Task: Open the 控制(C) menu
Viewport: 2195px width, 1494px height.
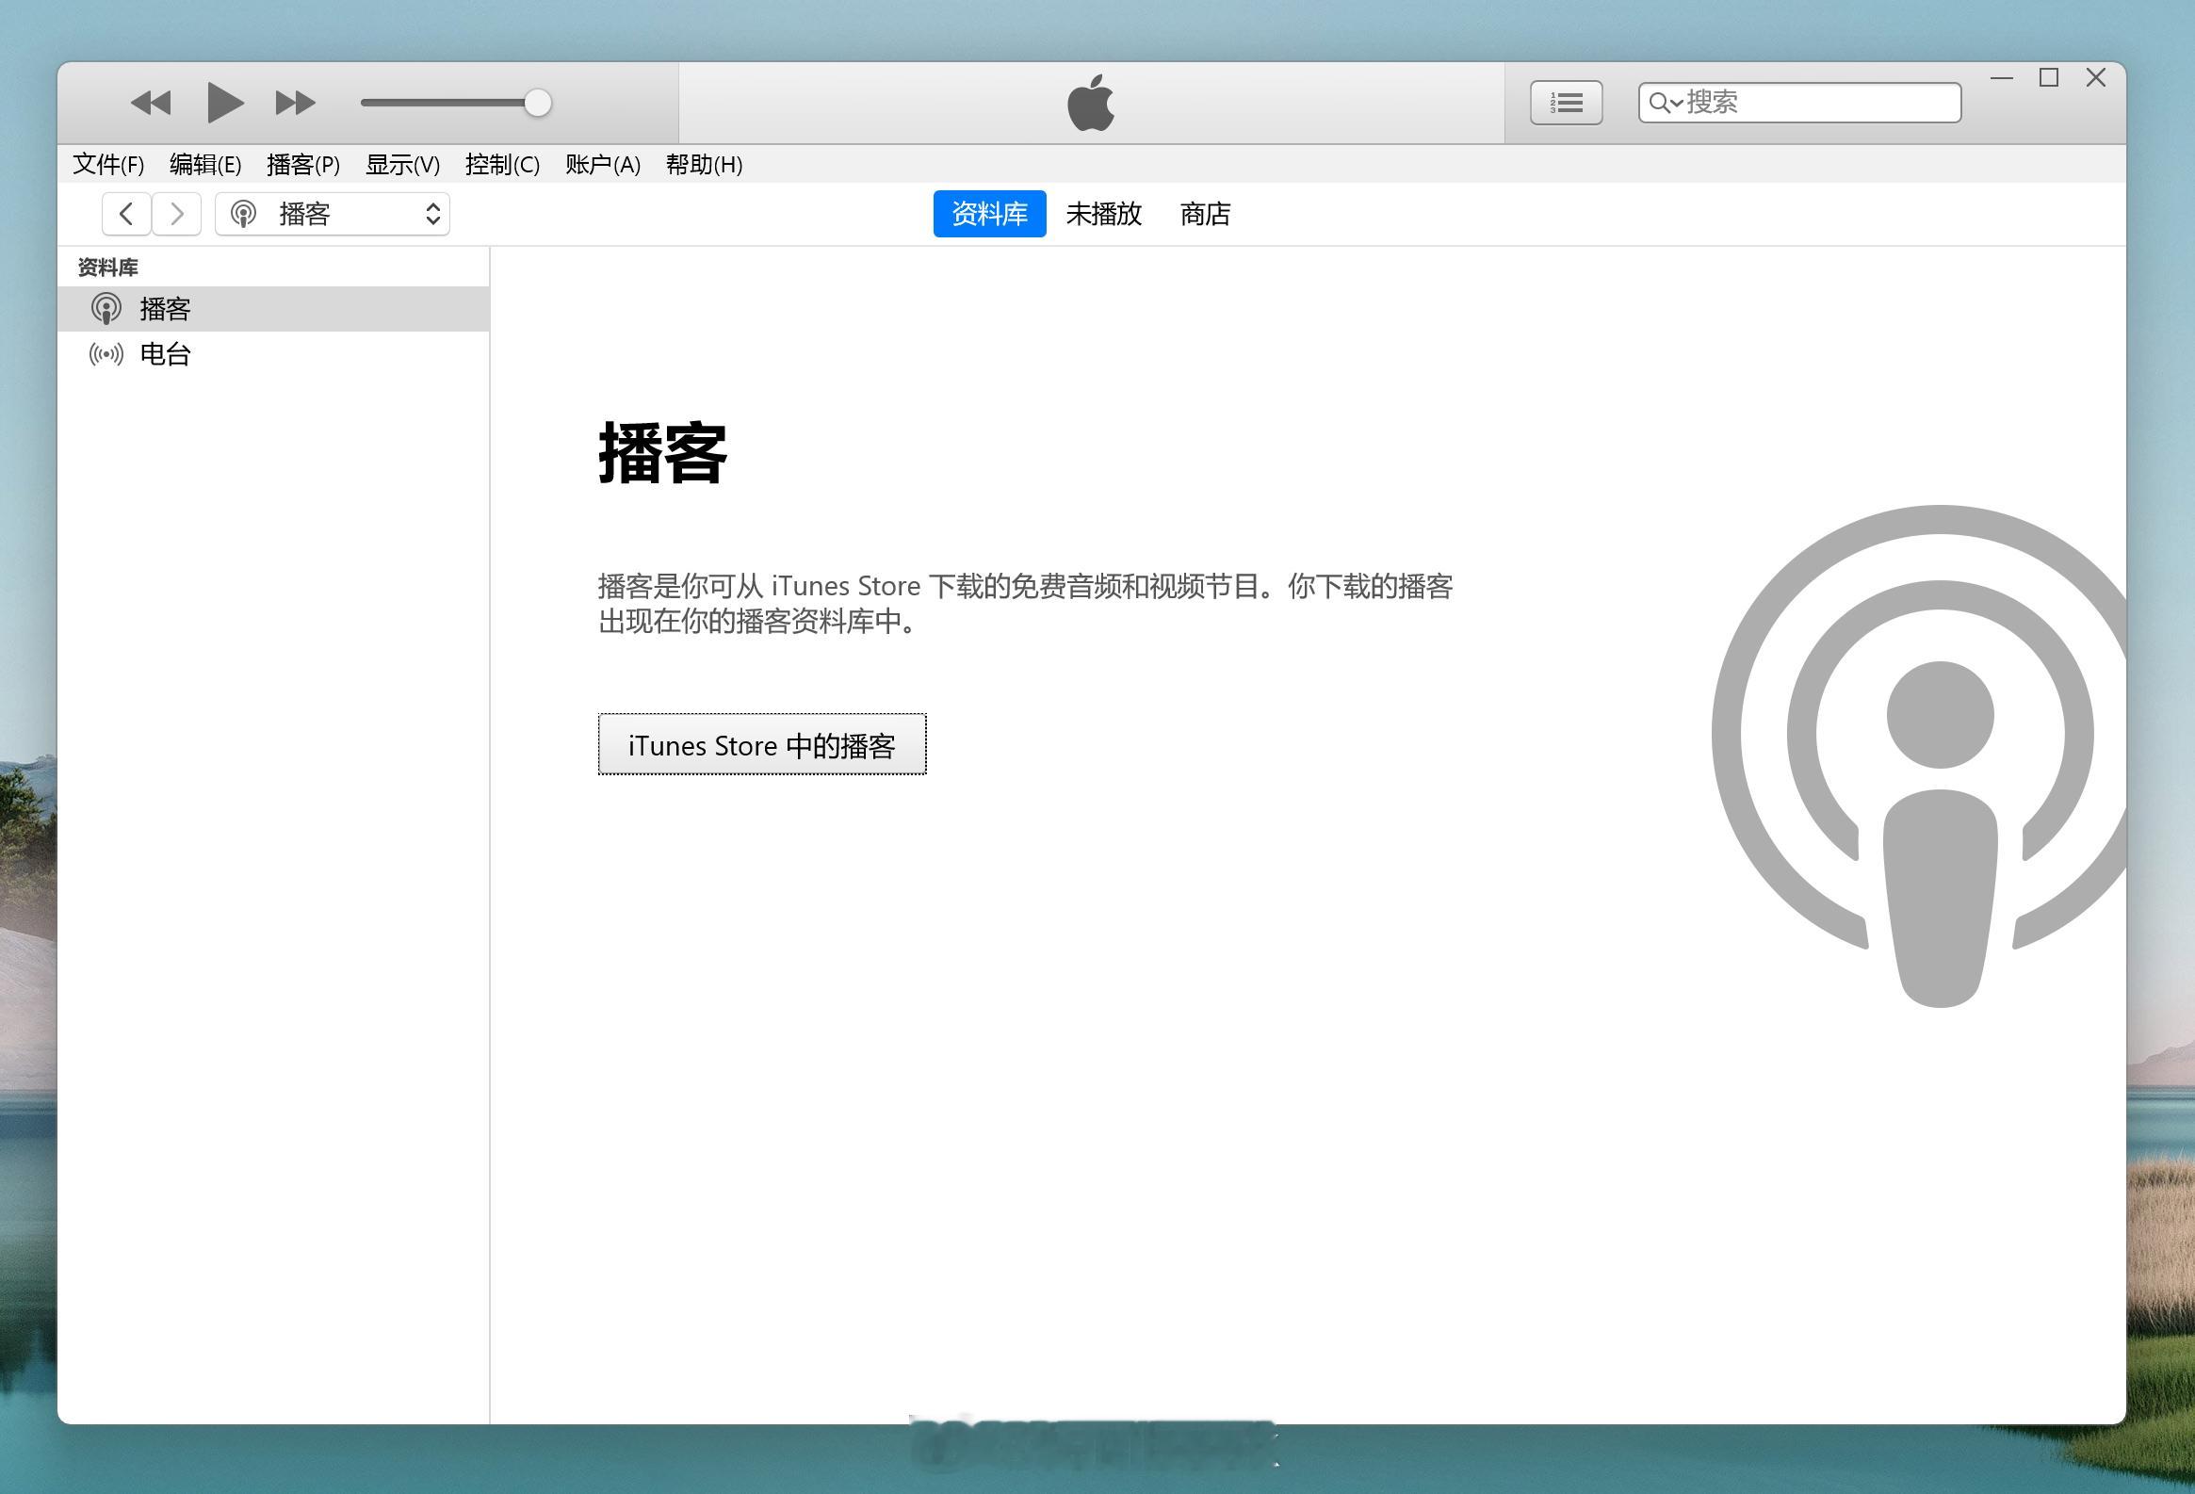Action: click(x=501, y=165)
